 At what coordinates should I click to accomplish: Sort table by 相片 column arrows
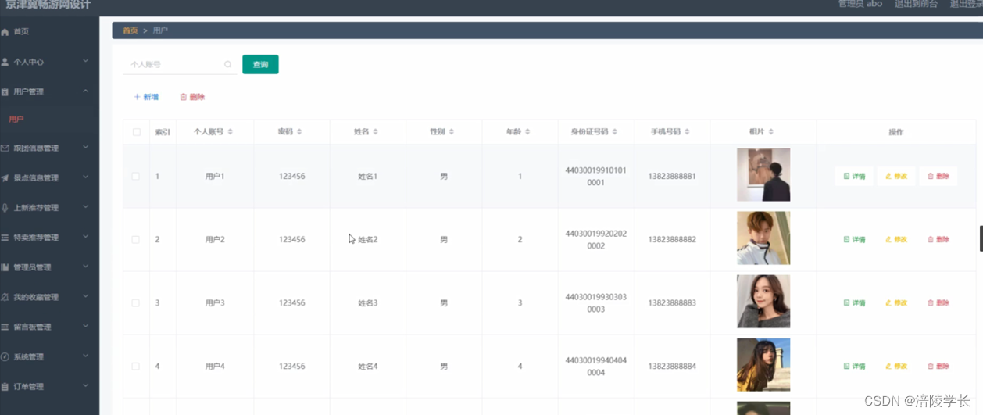point(771,132)
